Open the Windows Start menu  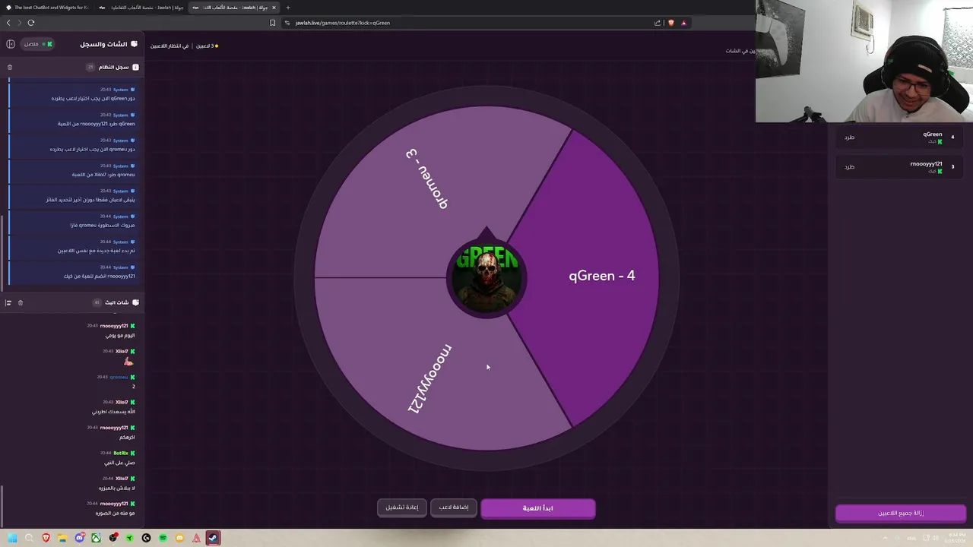pos(12,538)
